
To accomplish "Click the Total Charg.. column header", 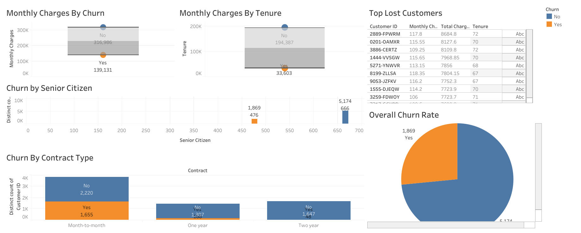I will tap(455, 26).
